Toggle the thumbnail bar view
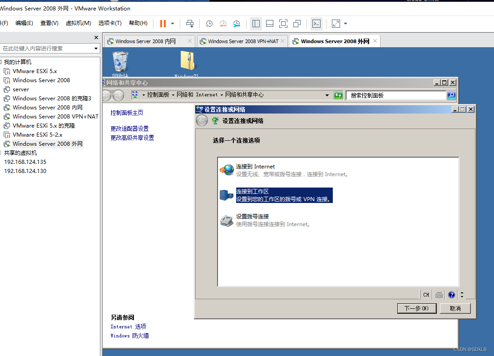 tap(270, 24)
